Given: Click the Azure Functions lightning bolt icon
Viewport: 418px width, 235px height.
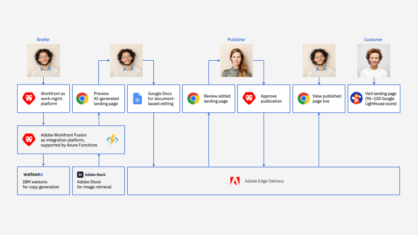Looking at the screenshot, I should coord(112,140).
